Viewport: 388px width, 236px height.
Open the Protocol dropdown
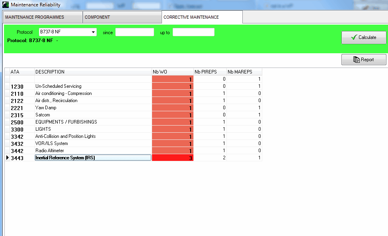[x=93, y=32]
